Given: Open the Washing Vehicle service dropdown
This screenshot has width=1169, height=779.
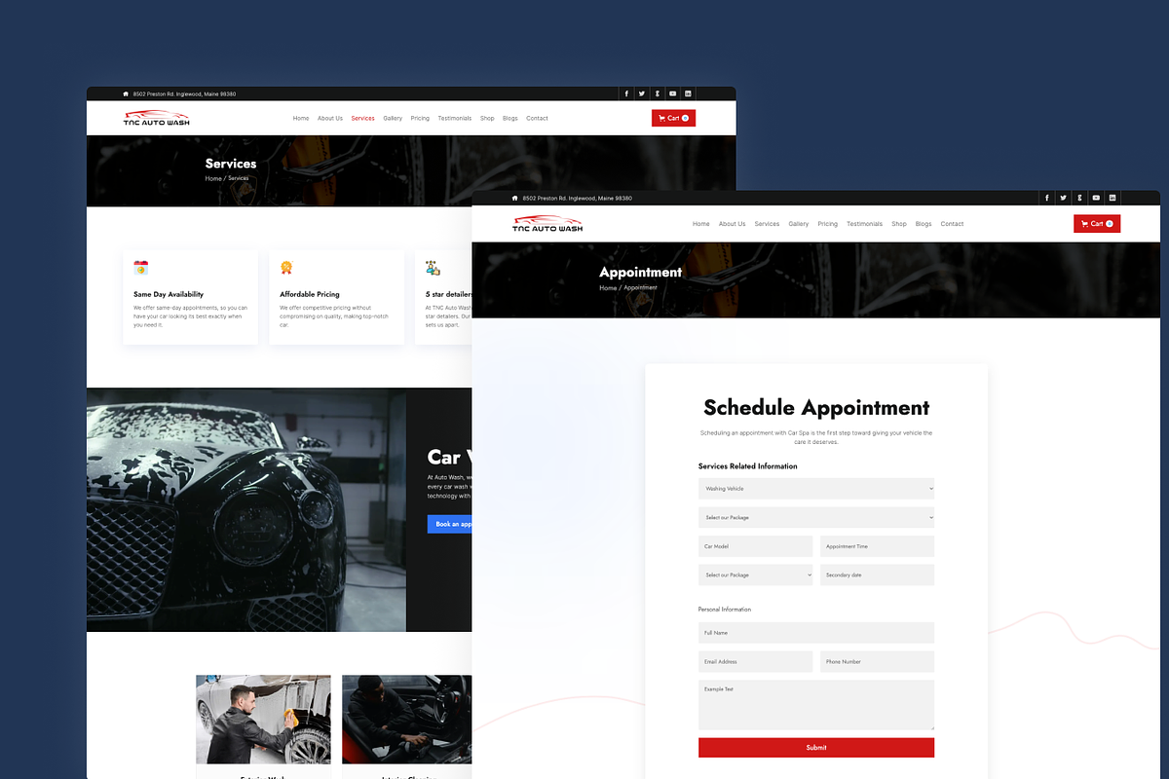Looking at the screenshot, I should [x=816, y=489].
